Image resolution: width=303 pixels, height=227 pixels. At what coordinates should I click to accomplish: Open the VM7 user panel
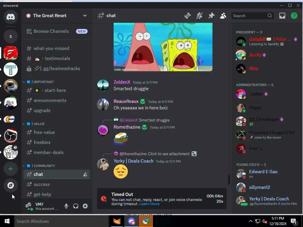click(x=42, y=206)
